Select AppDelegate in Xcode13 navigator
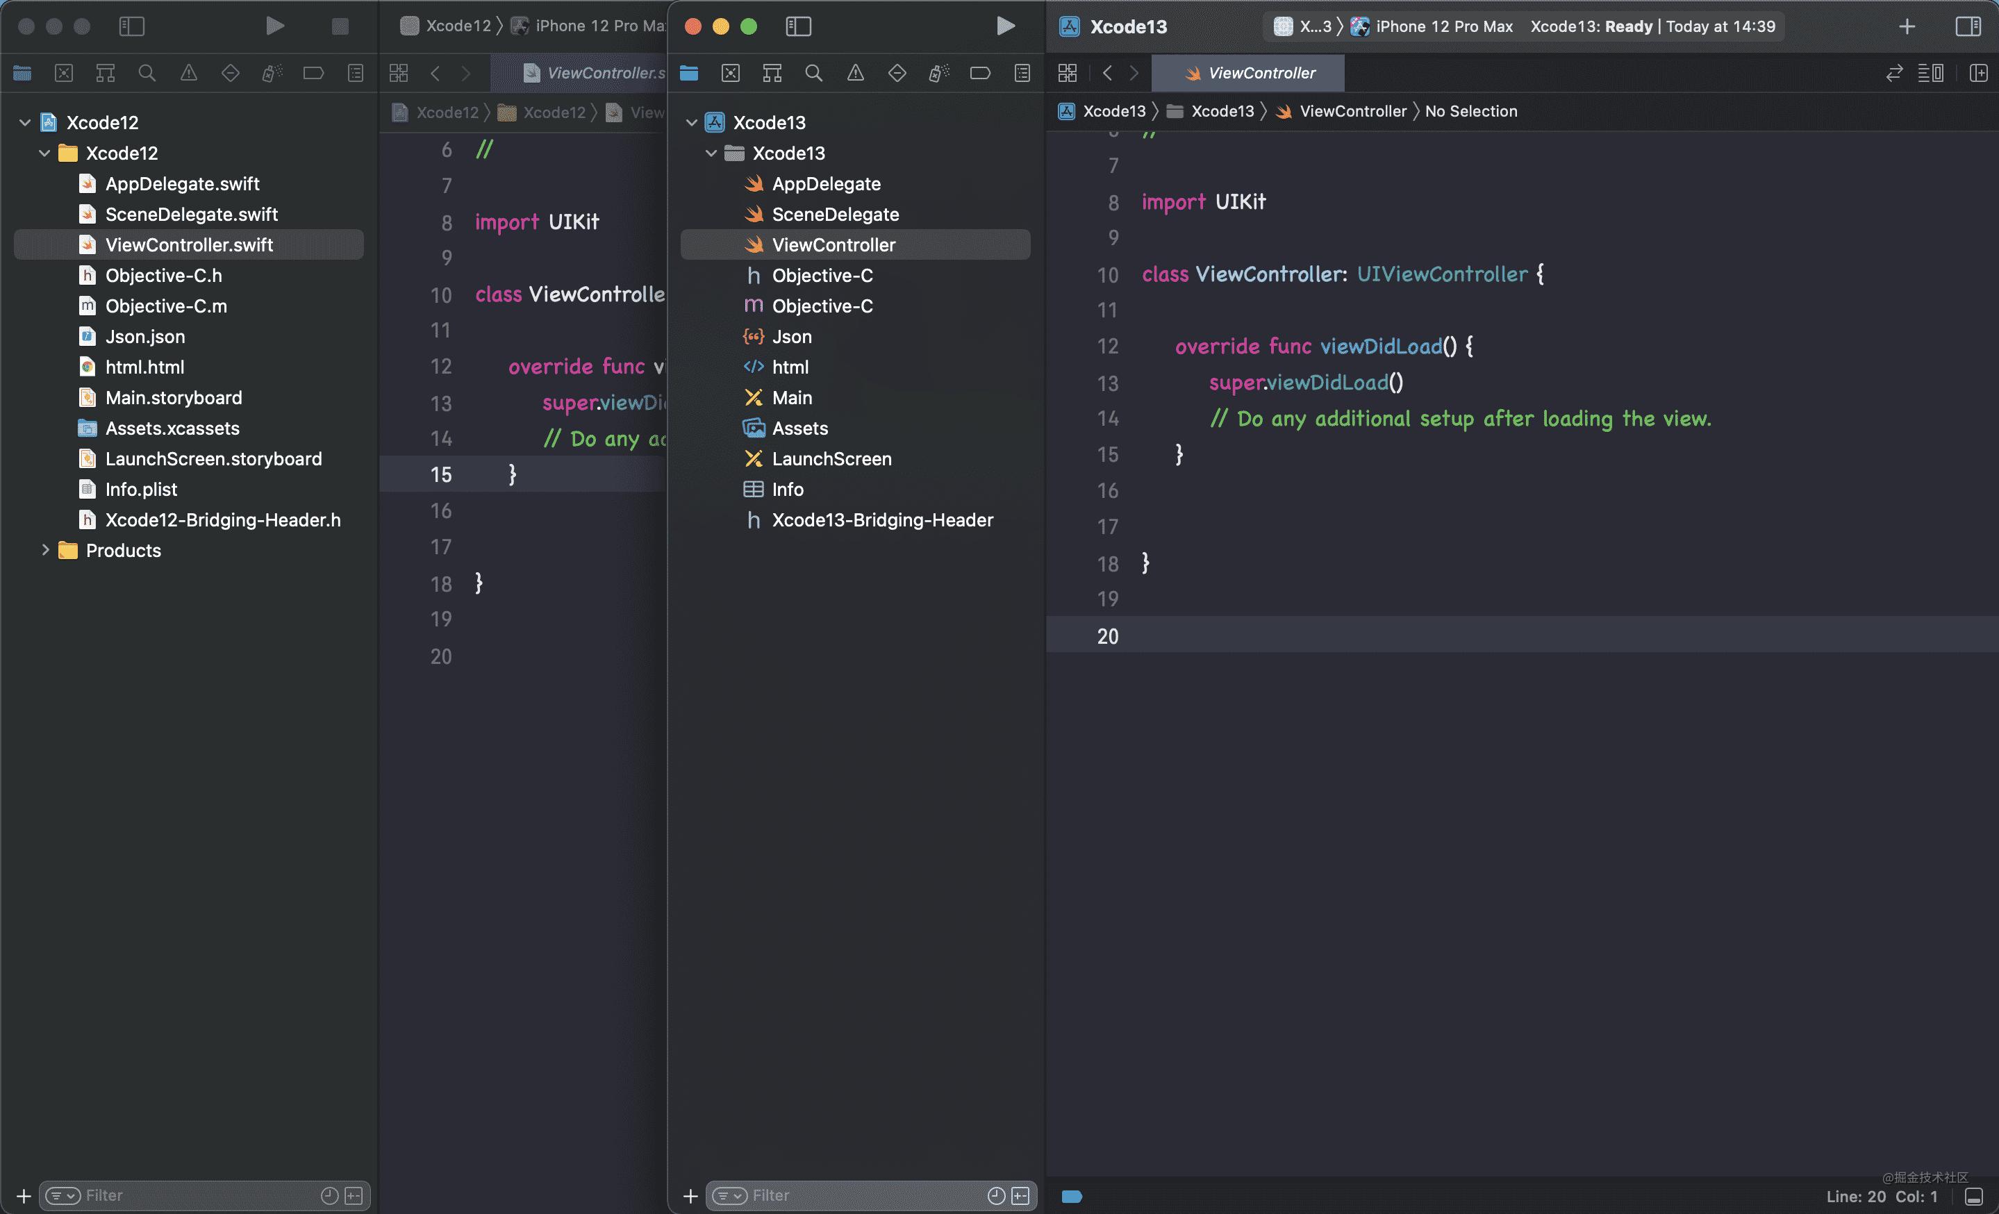This screenshot has width=1999, height=1214. pyautogui.click(x=855, y=183)
